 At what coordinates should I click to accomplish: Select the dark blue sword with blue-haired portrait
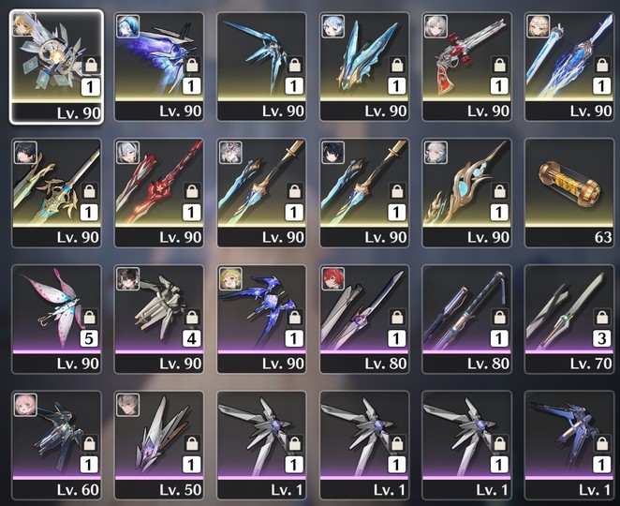(x=159, y=67)
